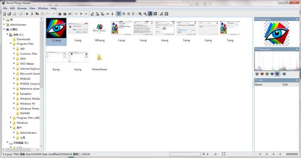Click the open file toolbar icon
Viewport: 301px width, 158px height.
(9, 14)
